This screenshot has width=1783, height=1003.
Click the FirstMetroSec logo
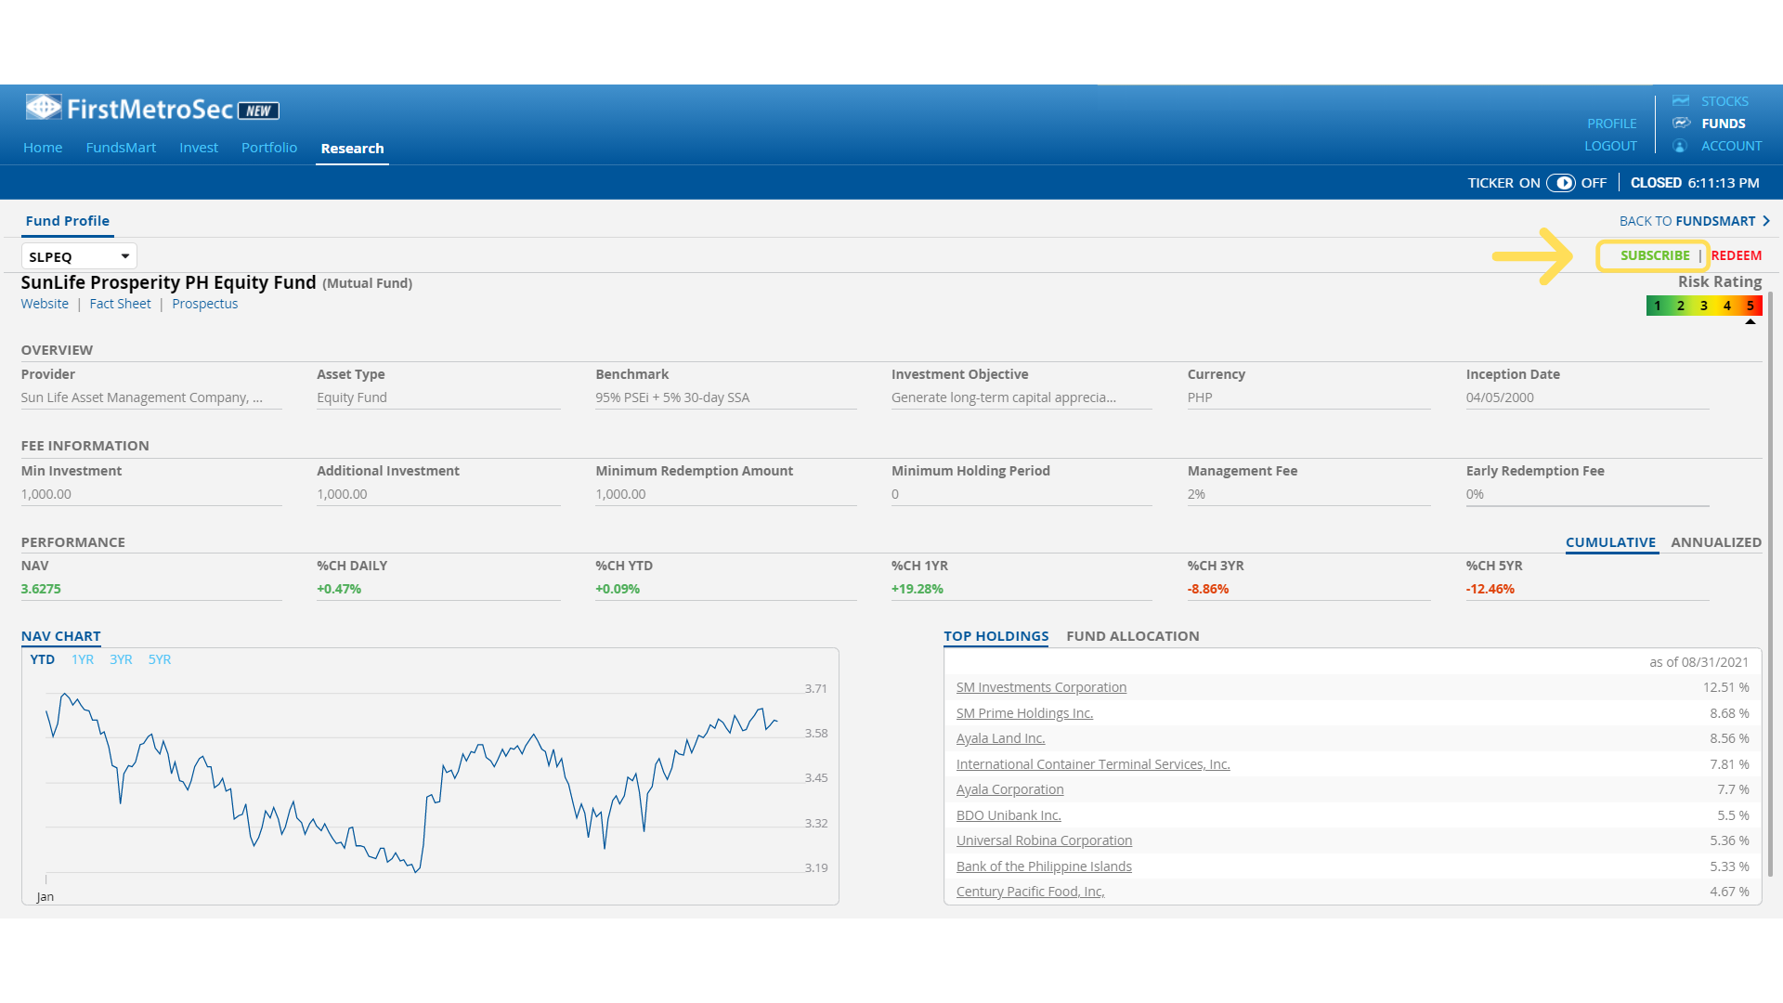point(152,109)
